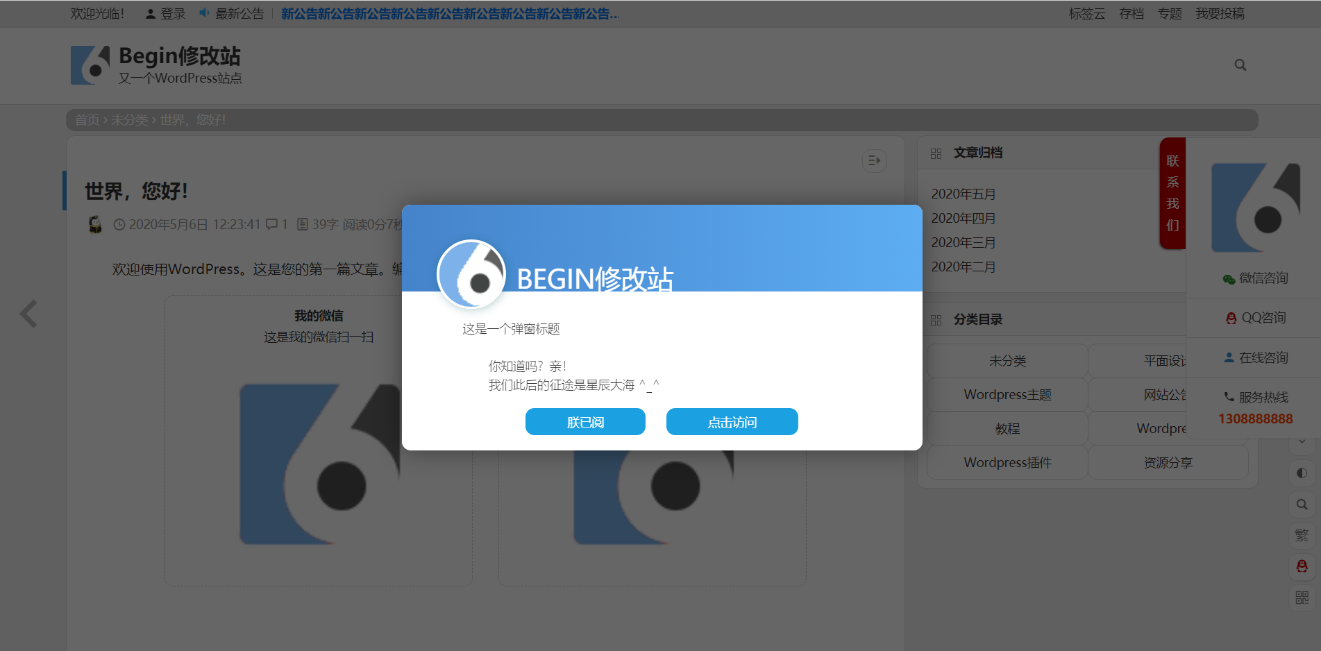Click the contact panel logo image
Viewport: 1321px width, 651px height.
pyautogui.click(x=1255, y=208)
